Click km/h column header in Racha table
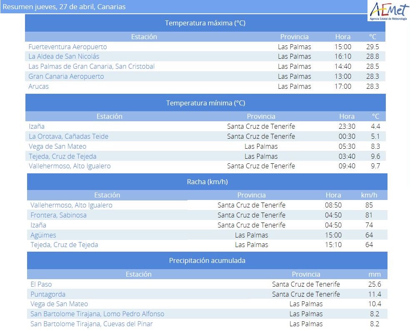410x330 pixels. [369, 195]
